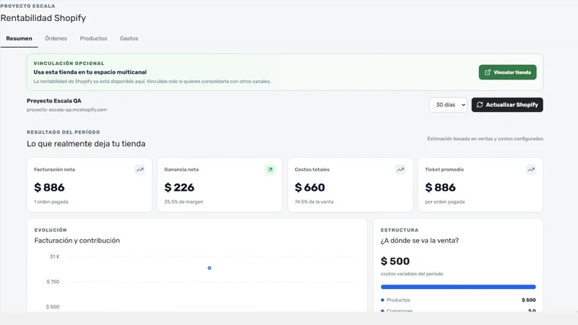Screen dimensions: 578x325
Task: Click the Vincular tienda button
Action: (x=508, y=72)
